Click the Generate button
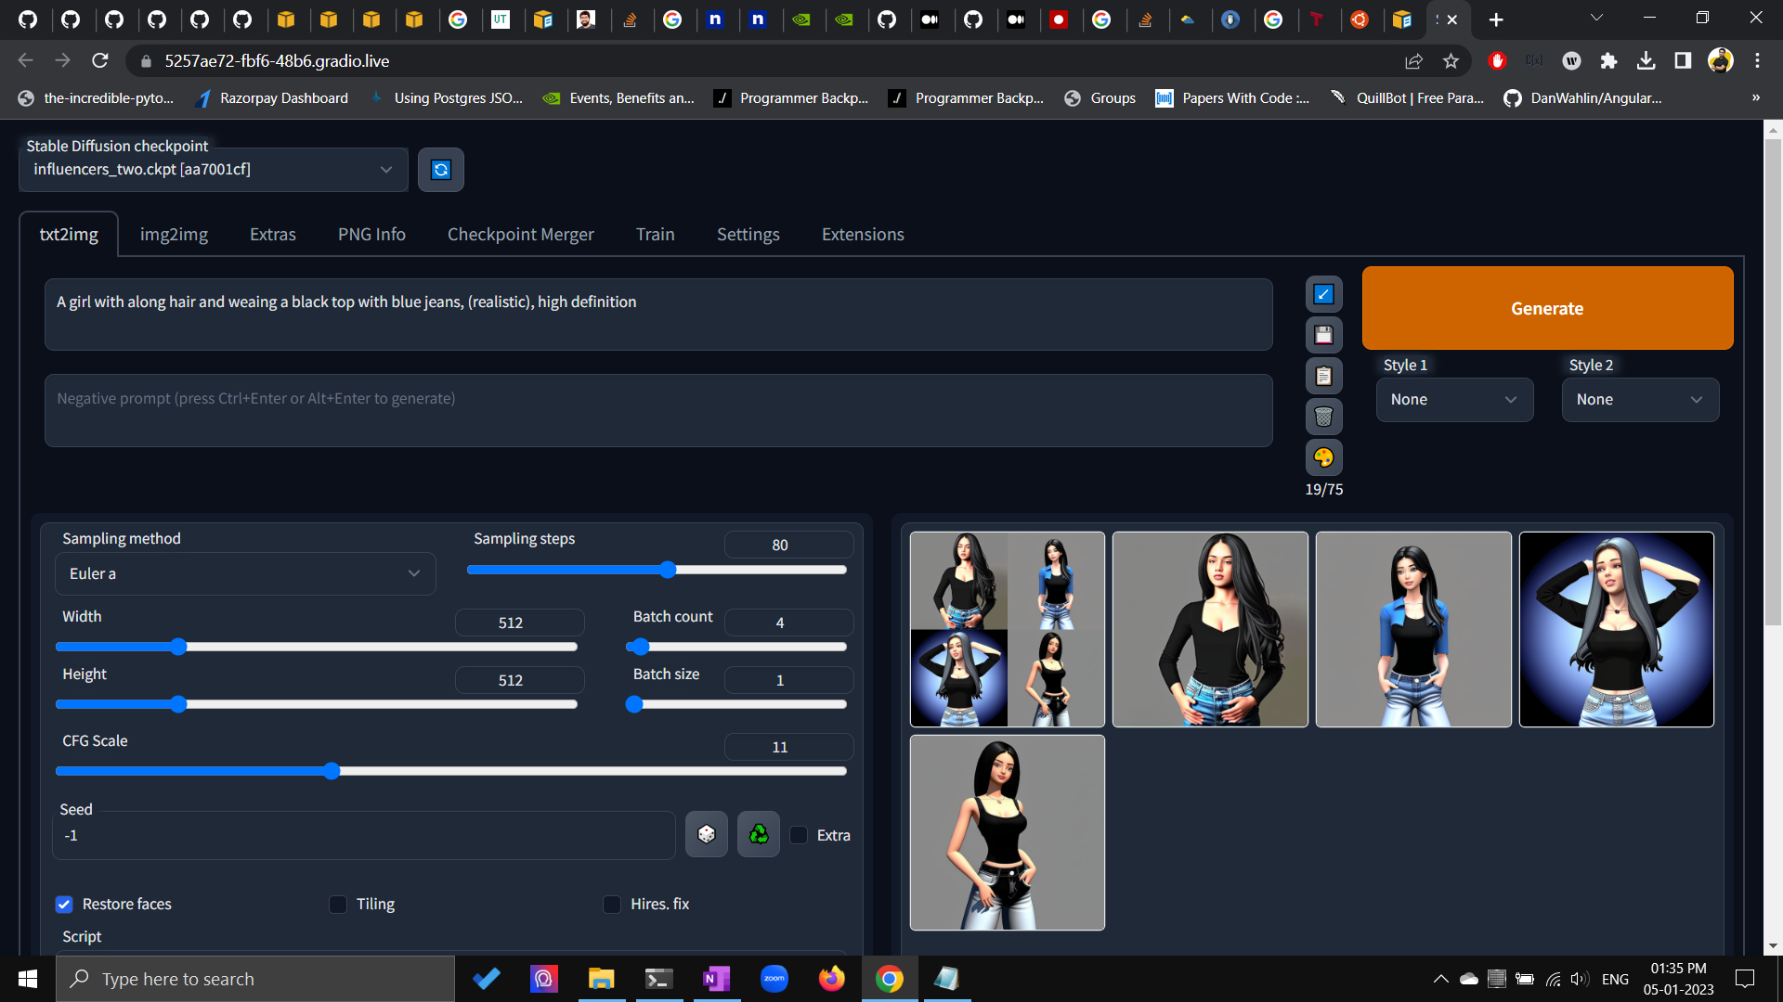 (1547, 308)
